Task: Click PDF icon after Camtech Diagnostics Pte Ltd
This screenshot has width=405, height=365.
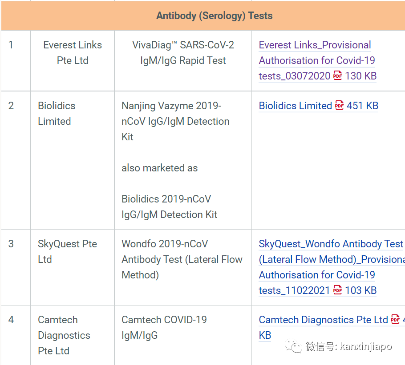Action: pyautogui.click(x=395, y=319)
